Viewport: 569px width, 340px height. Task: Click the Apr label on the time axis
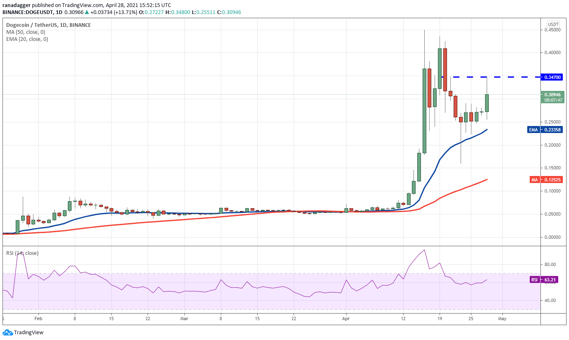(346, 319)
